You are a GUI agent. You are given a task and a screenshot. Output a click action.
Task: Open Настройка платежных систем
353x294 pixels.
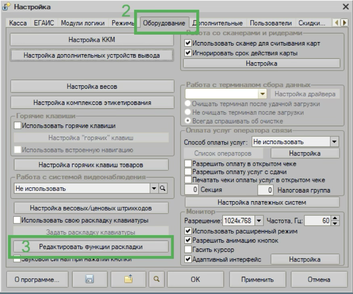point(262,202)
